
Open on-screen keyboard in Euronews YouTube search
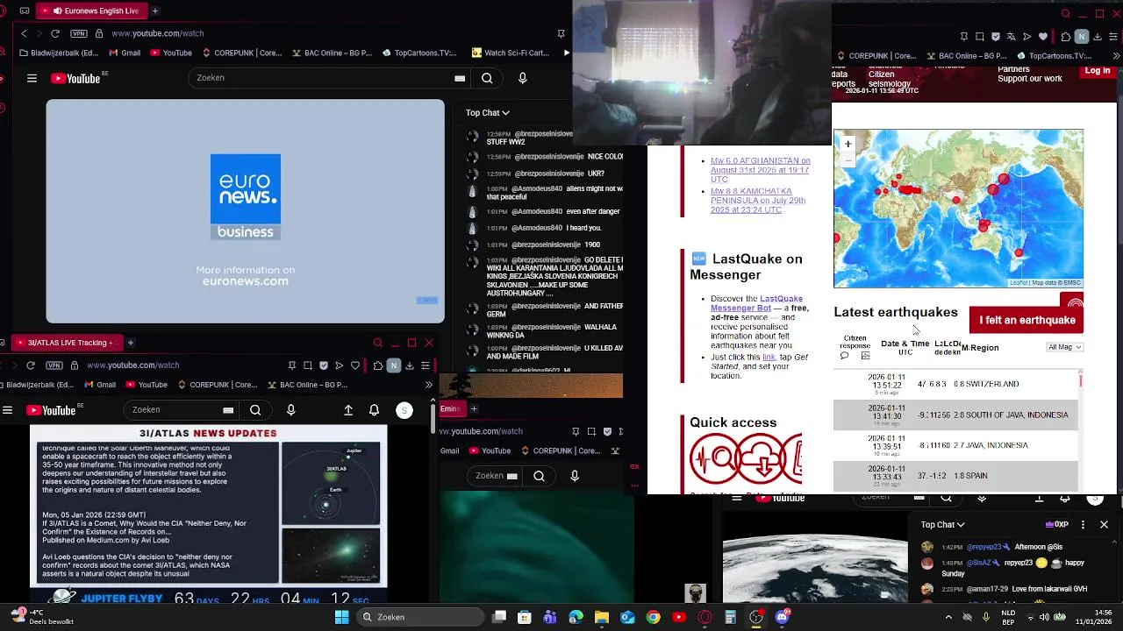pos(460,78)
